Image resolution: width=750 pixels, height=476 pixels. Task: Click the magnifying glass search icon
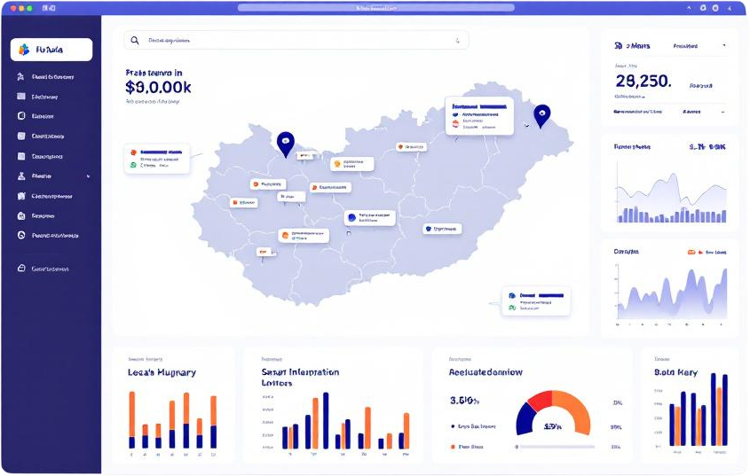135,40
